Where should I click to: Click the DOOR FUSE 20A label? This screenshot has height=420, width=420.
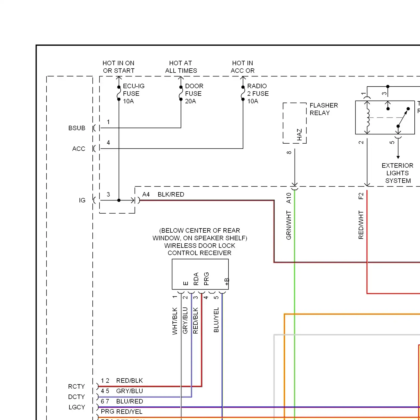click(194, 94)
